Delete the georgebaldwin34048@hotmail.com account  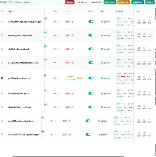click(x=144, y=63)
